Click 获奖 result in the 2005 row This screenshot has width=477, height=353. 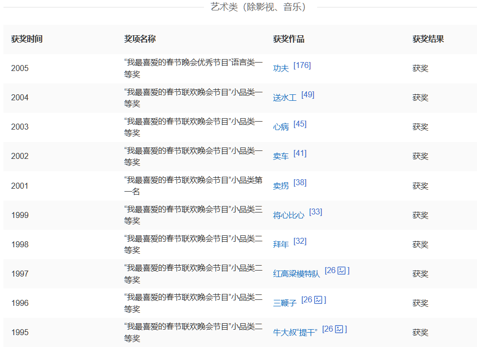coord(420,69)
